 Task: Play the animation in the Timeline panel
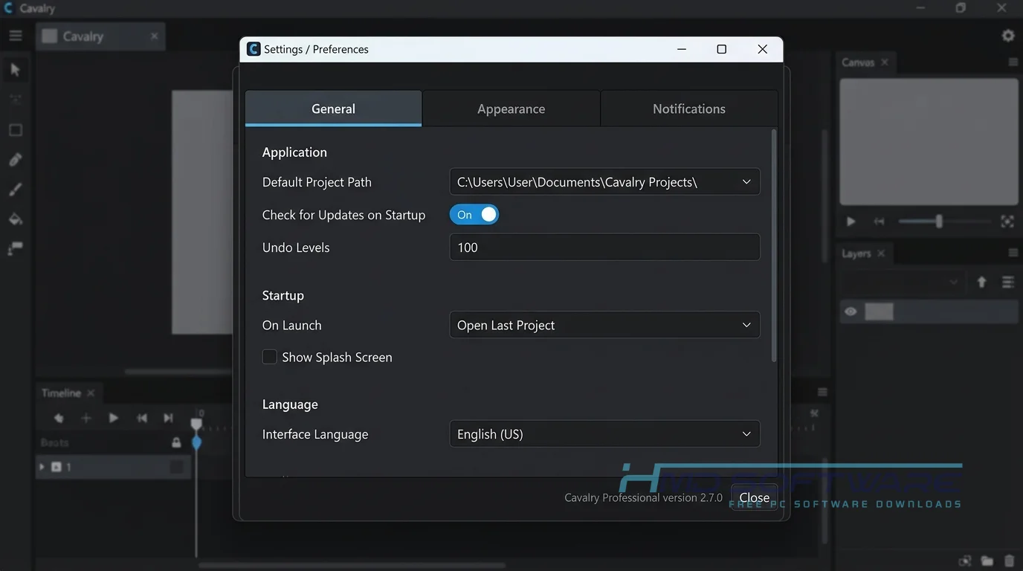113,418
